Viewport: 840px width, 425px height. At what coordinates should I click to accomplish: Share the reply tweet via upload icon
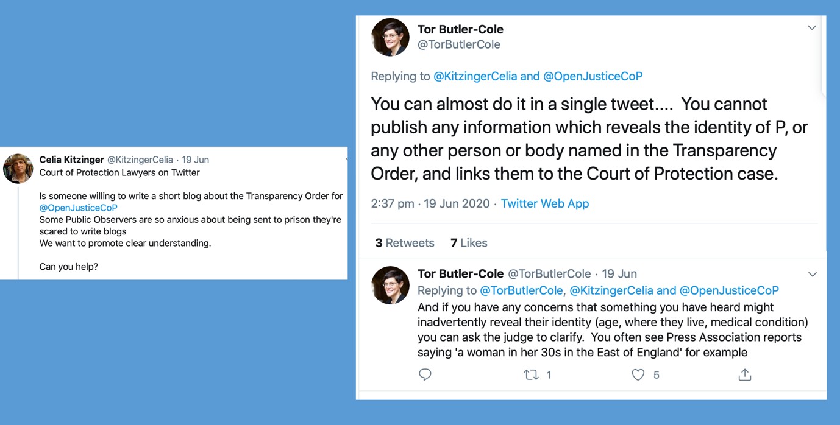tap(744, 375)
